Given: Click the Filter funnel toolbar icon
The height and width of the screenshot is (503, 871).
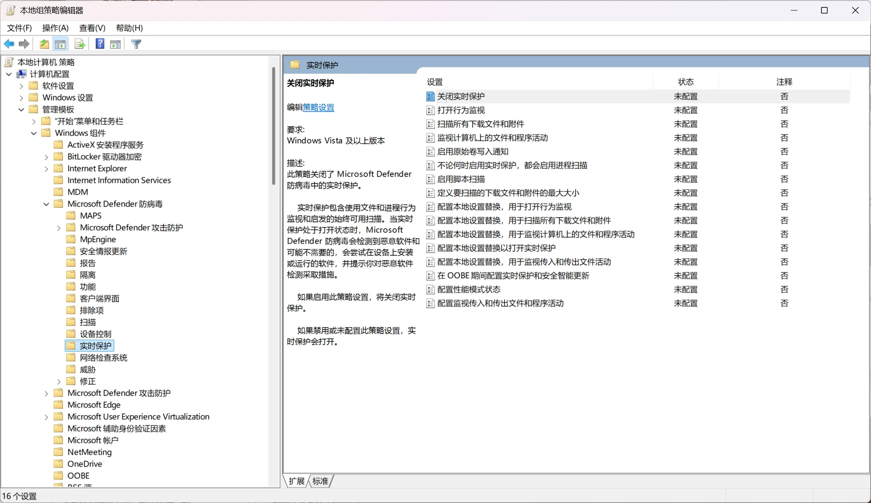Looking at the screenshot, I should pyautogui.click(x=136, y=44).
